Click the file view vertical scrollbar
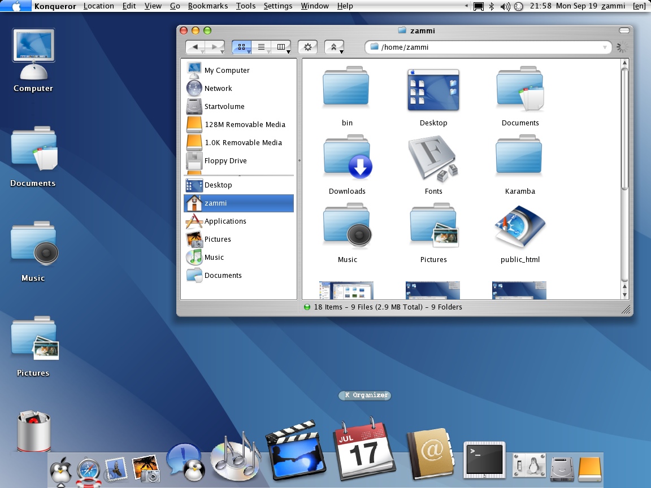The height and width of the screenshot is (488, 651). point(624,178)
